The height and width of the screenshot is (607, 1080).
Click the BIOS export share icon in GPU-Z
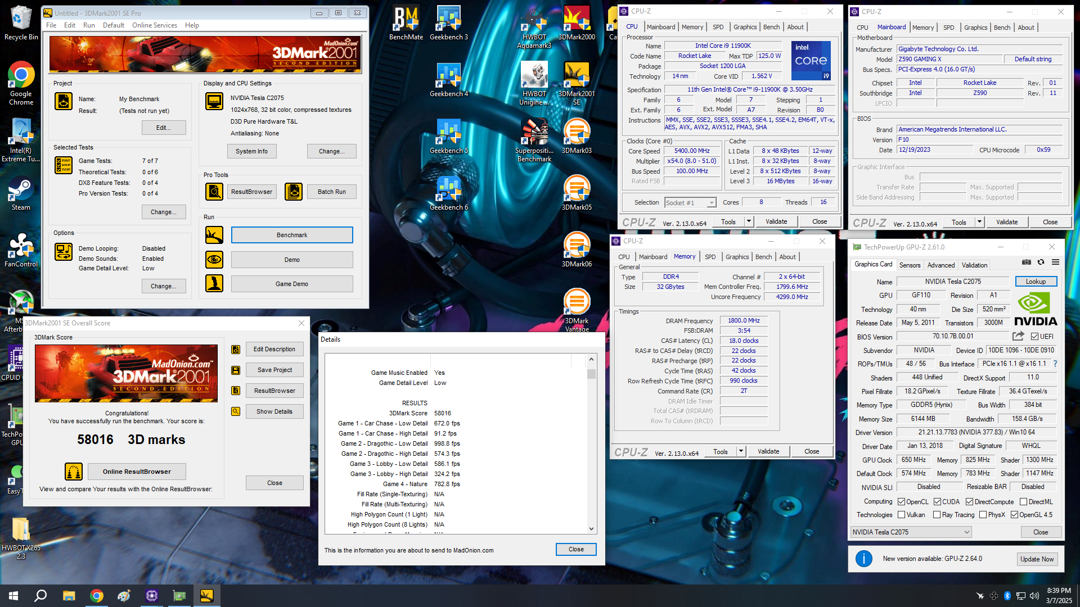coord(1018,336)
